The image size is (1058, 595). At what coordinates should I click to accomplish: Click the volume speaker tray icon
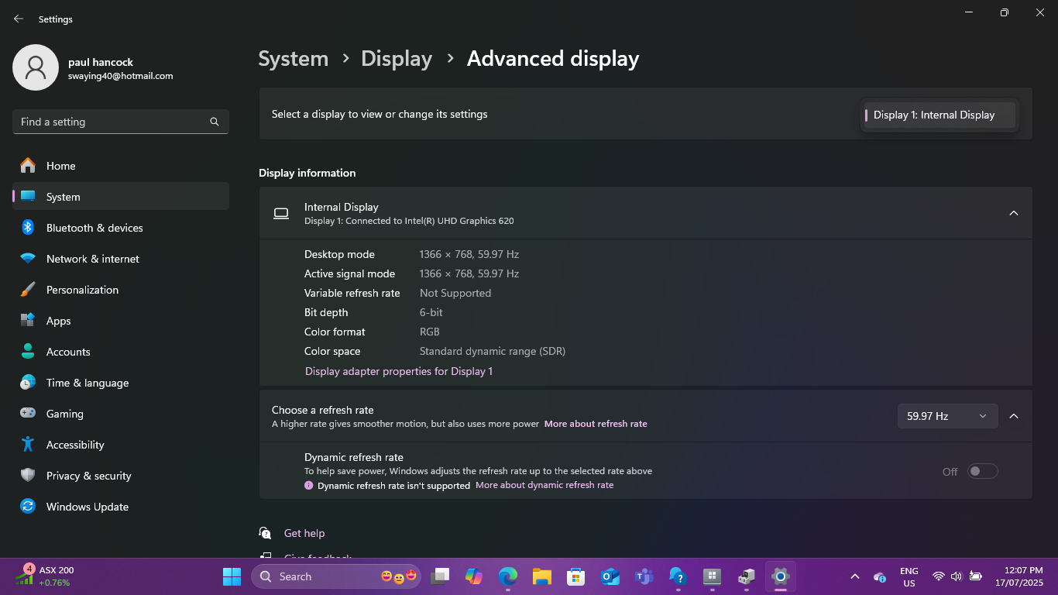[957, 576]
